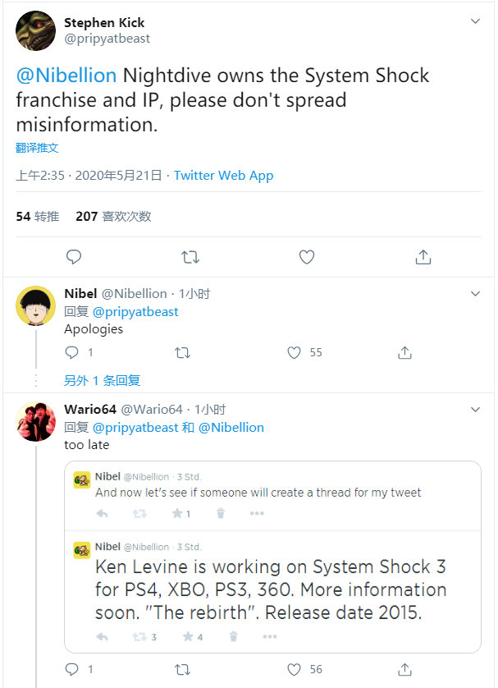This screenshot has width=498, height=688.
Task: Reply to Stephen Kick's main tweet
Action: [x=74, y=257]
